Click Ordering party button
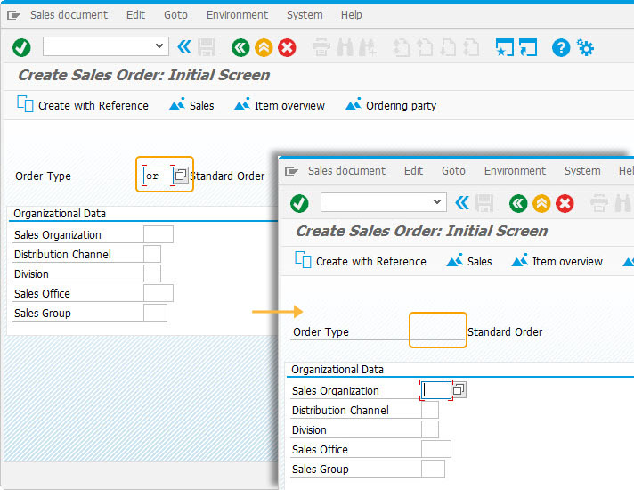This screenshot has height=490, width=634. [x=391, y=105]
